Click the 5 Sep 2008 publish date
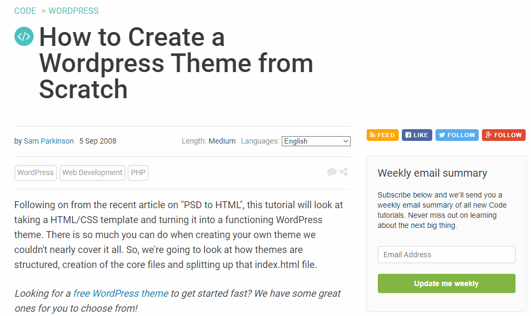 tap(98, 141)
